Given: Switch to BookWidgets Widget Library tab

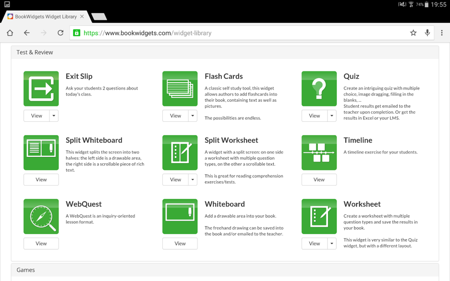Looking at the screenshot, I should click(46, 17).
